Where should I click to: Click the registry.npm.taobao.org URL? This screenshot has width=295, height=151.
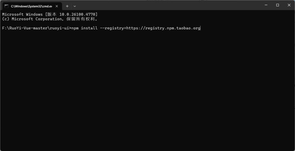pos(173,28)
